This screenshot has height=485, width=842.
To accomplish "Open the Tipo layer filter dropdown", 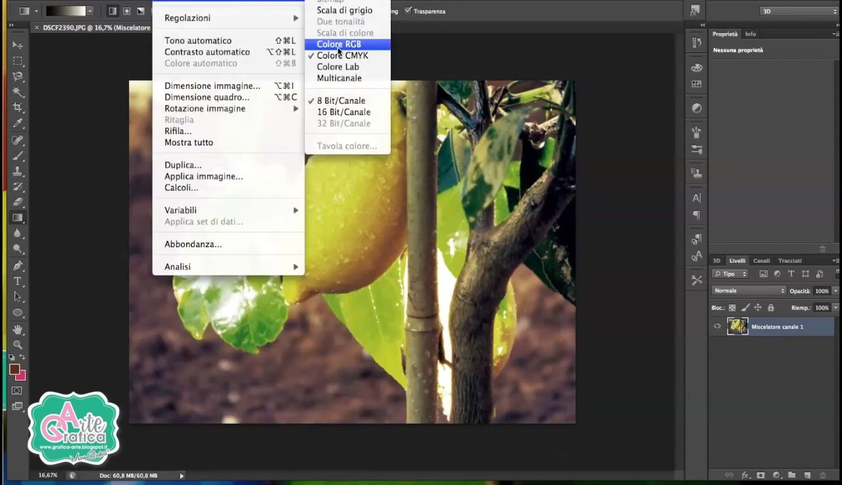I will pos(730,274).
